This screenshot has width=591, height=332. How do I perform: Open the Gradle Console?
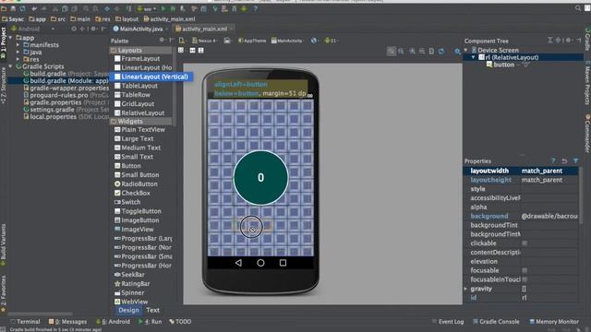(496, 322)
